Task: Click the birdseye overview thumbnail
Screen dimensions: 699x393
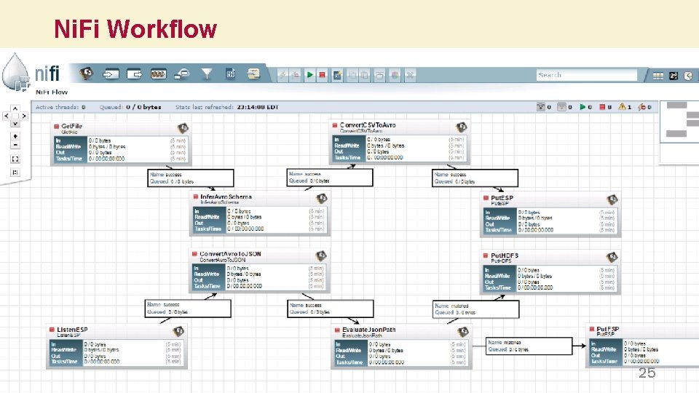Action: click(x=679, y=132)
